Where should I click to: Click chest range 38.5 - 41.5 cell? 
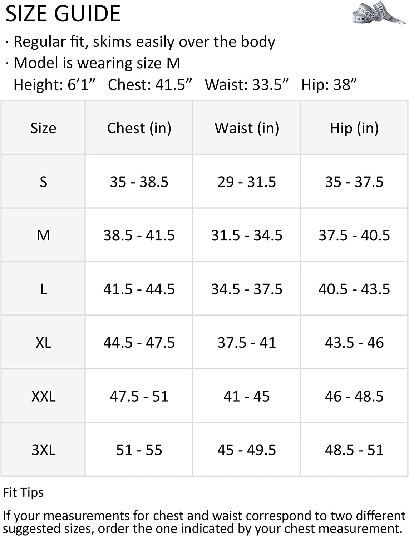point(139,235)
